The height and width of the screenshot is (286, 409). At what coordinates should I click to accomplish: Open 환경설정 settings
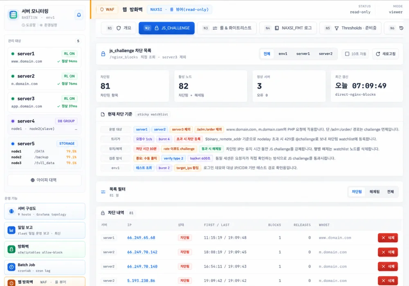pyautogui.click(x=49, y=25)
